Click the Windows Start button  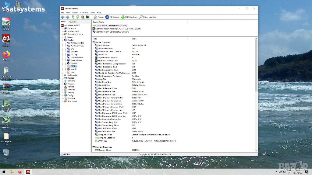(4, 172)
